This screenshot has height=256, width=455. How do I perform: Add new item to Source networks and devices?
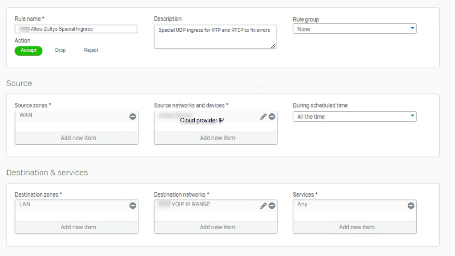(x=216, y=138)
